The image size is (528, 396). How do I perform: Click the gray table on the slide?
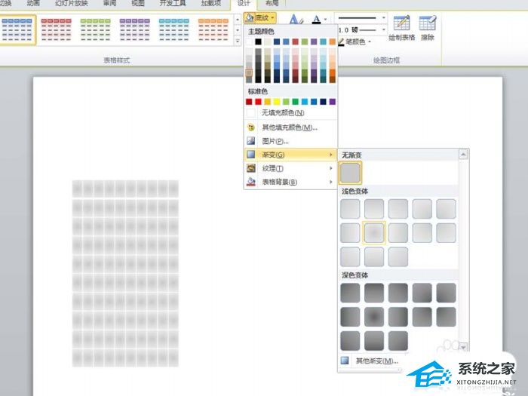point(125,273)
